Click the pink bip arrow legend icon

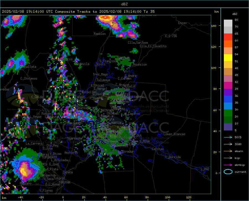point(228,158)
